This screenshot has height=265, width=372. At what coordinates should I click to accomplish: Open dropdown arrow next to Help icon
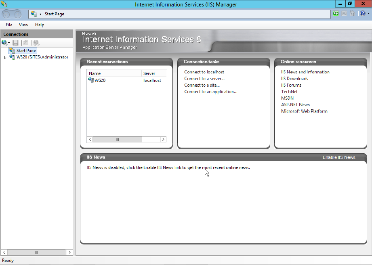368,13
